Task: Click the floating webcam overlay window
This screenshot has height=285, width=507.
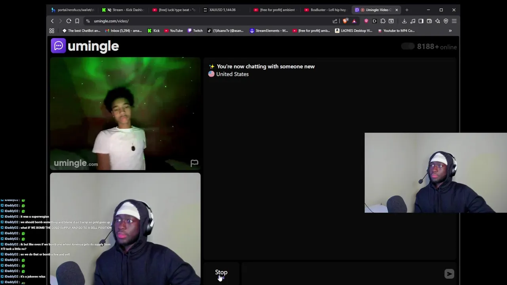Action: click(x=436, y=173)
